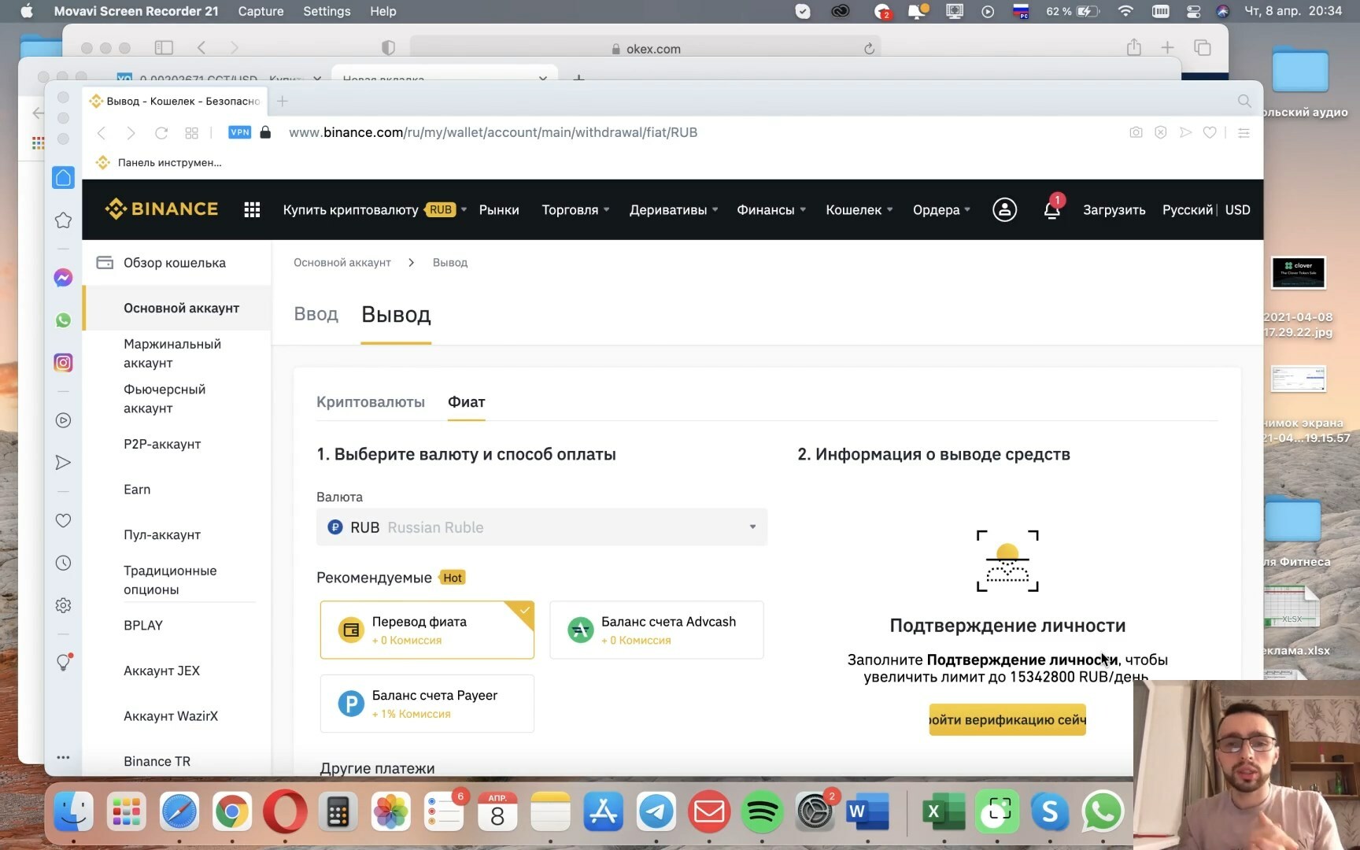Open the Кошелек dropdown menu
The width and height of the screenshot is (1360, 850).
[859, 210]
